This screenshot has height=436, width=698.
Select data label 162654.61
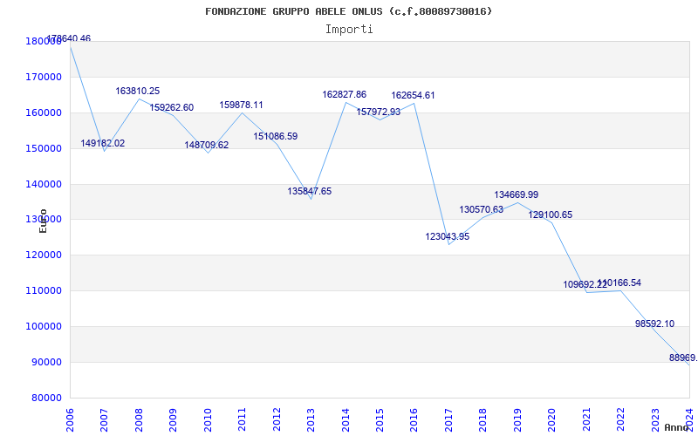click(x=413, y=96)
